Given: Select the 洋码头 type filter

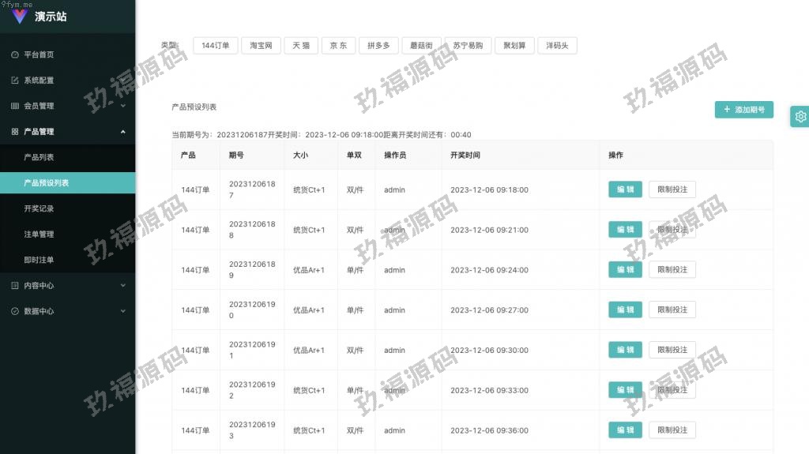Looking at the screenshot, I should coord(557,46).
